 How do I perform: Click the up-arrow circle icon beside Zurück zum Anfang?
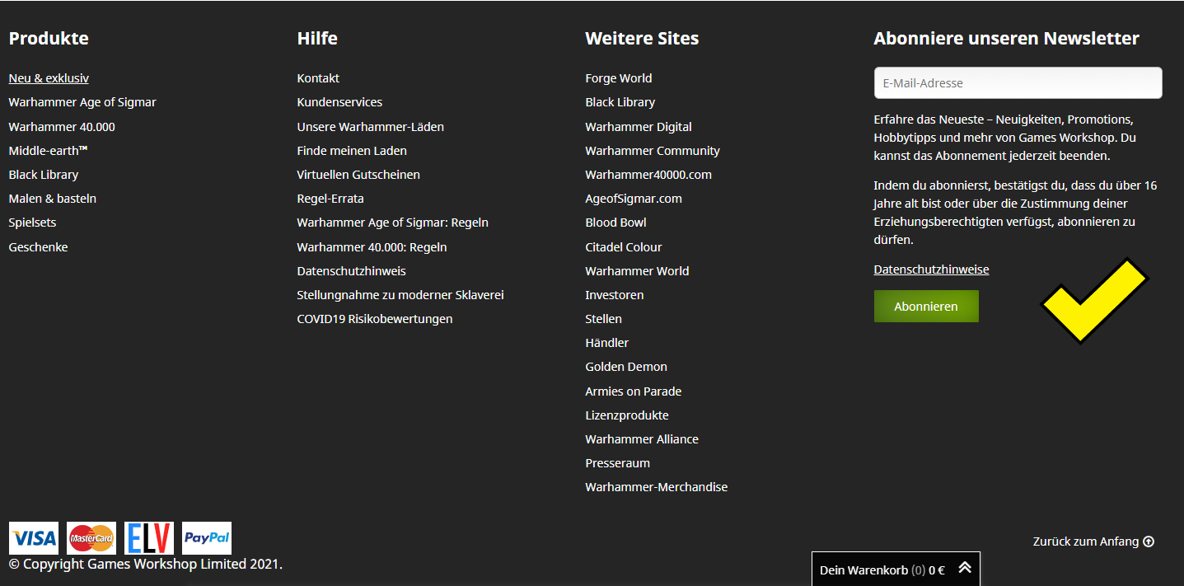tap(1149, 541)
